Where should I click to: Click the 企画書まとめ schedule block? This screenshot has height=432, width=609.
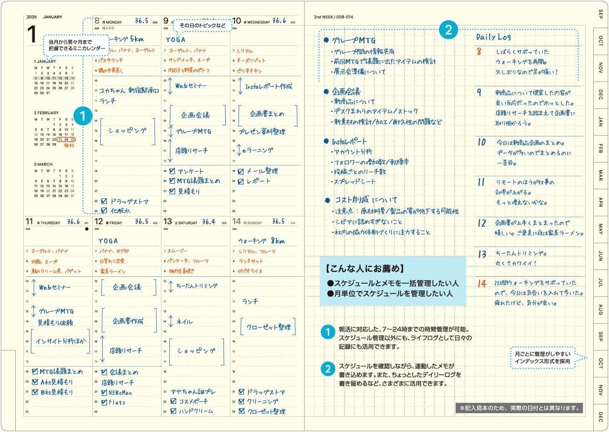coord(267,114)
